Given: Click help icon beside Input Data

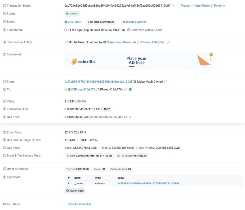Looking at the screenshot, I should point(5,177).
